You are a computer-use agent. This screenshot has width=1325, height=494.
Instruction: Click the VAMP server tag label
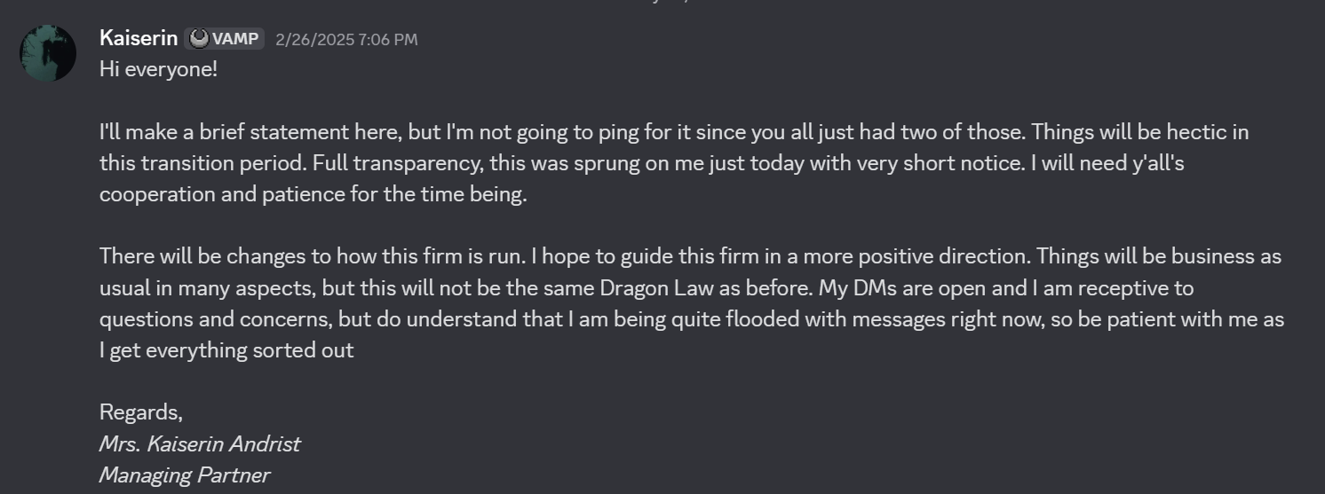point(235,38)
